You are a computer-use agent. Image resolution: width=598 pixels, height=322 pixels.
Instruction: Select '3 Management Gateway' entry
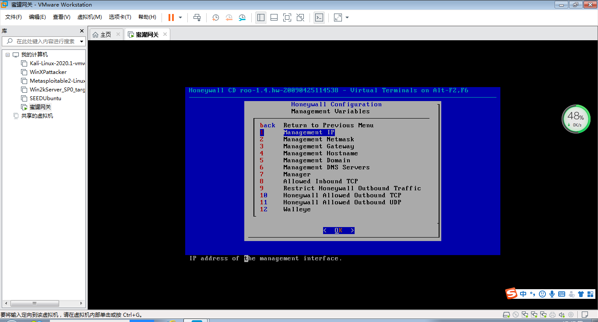(x=307, y=146)
